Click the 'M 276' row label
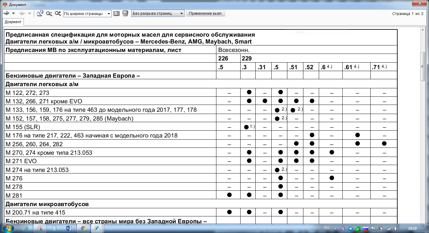The height and width of the screenshot is (233, 429). [x=14, y=178]
